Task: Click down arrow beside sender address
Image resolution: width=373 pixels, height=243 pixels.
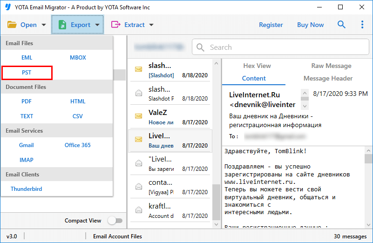Action: coord(305,106)
